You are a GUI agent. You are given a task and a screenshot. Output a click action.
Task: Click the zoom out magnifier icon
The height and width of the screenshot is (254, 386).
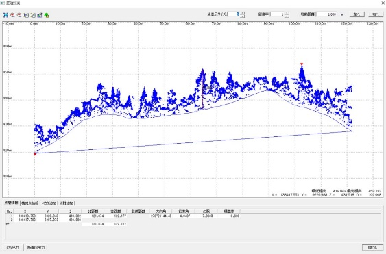tap(19, 15)
